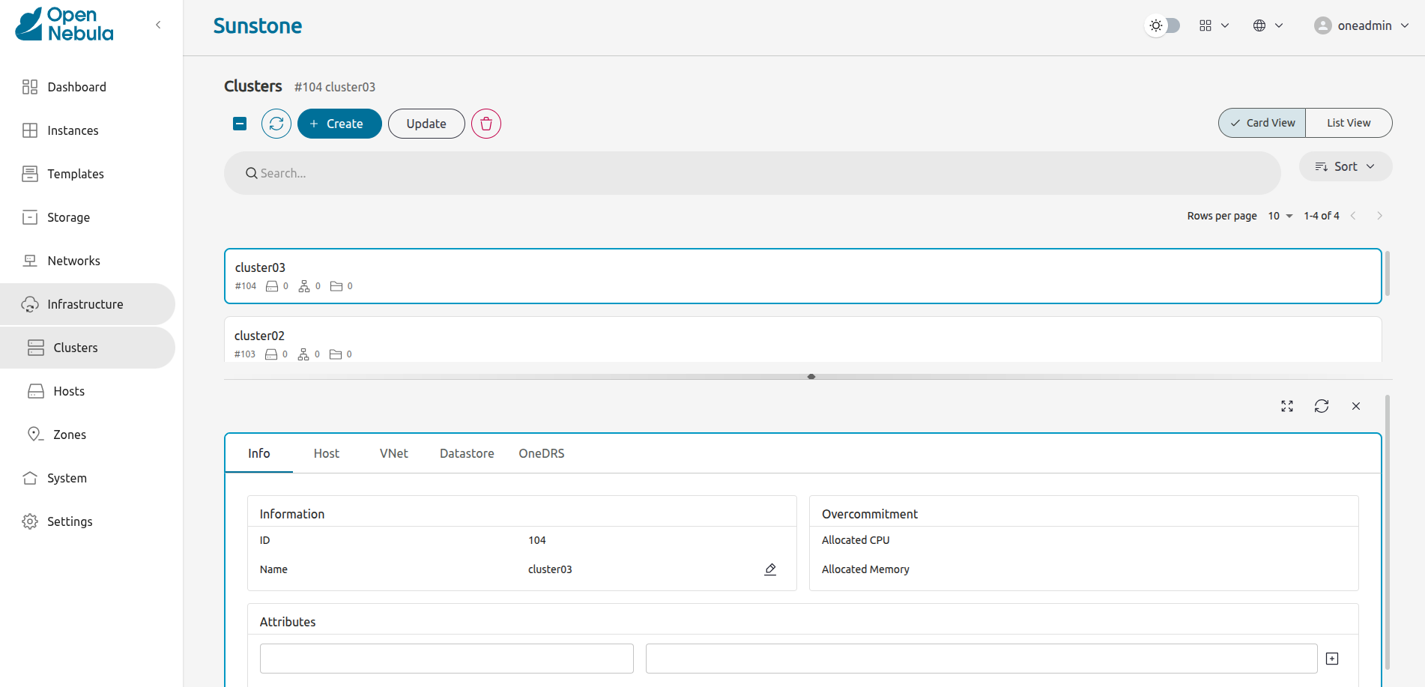Viewport: 1425px width, 687px height.
Task: Toggle dark mode switch
Action: (1164, 25)
